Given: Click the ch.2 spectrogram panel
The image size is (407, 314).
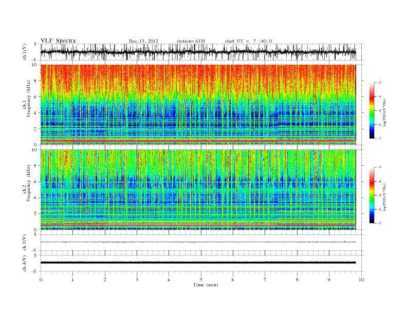Looking at the screenshot, I should 198,190.
